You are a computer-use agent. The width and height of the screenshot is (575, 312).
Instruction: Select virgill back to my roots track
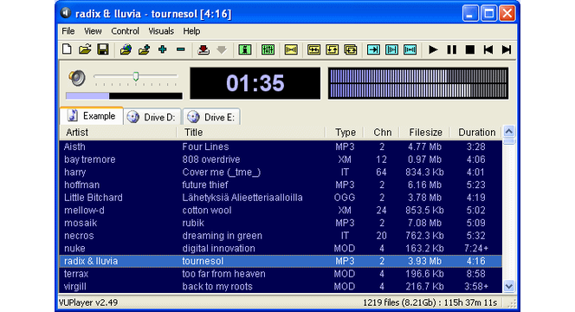(x=281, y=286)
